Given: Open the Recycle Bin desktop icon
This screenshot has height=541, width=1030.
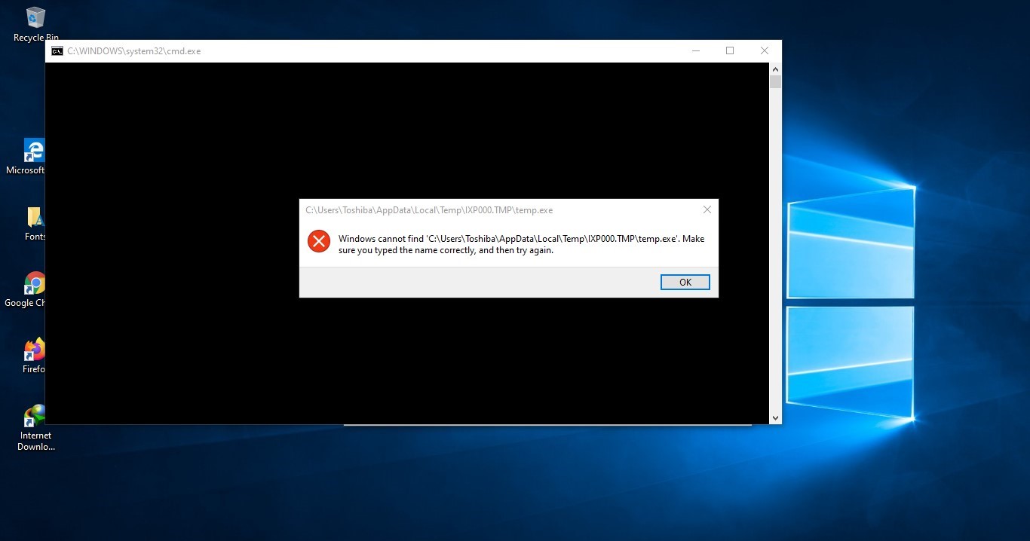Looking at the screenshot, I should tap(35, 23).
